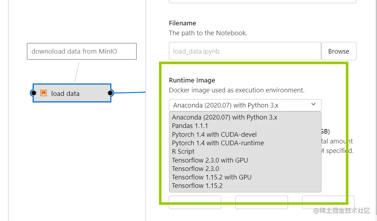Click the Browse button for Filename
377x221 pixels.
pyautogui.click(x=338, y=51)
